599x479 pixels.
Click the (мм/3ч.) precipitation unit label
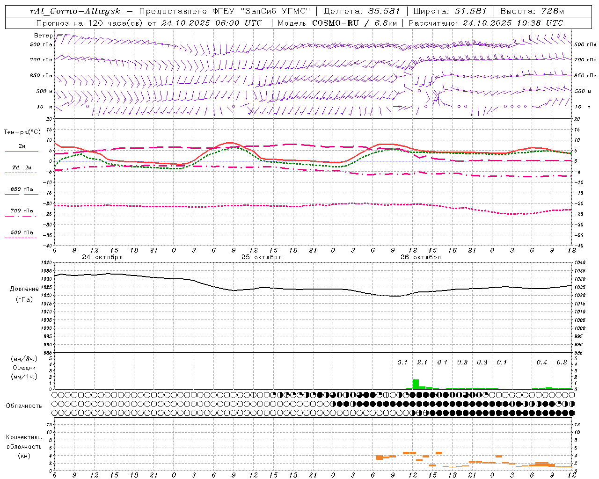click(24, 359)
